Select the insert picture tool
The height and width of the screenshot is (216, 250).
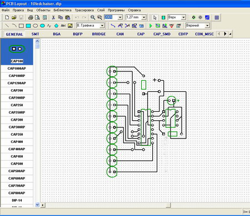(70, 25)
